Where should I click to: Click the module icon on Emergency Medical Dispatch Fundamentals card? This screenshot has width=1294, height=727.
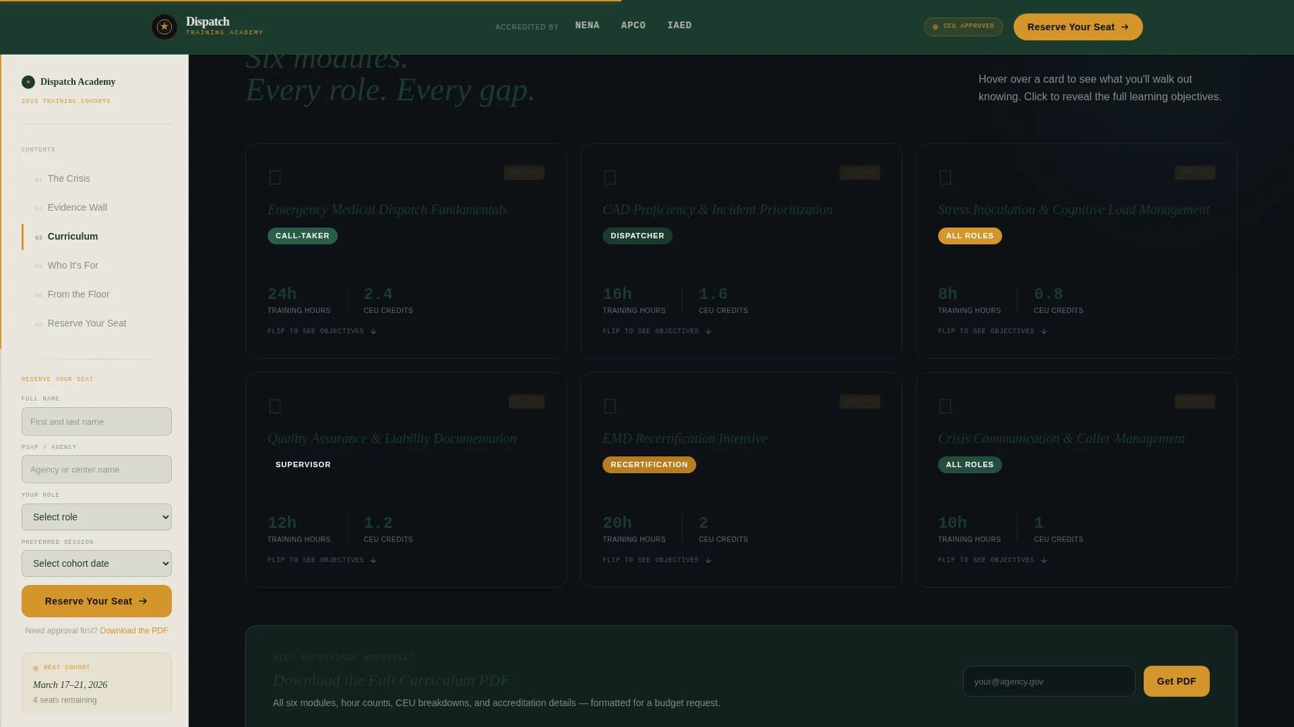point(275,177)
